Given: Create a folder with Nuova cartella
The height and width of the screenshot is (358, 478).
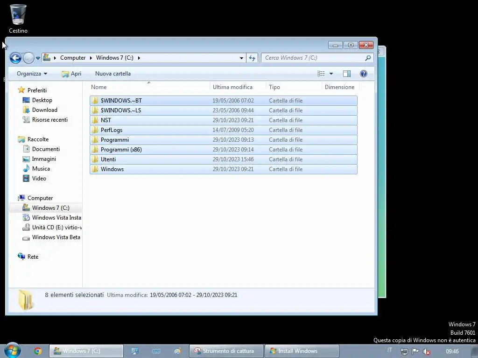Looking at the screenshot, I should [x=113, y=74].
